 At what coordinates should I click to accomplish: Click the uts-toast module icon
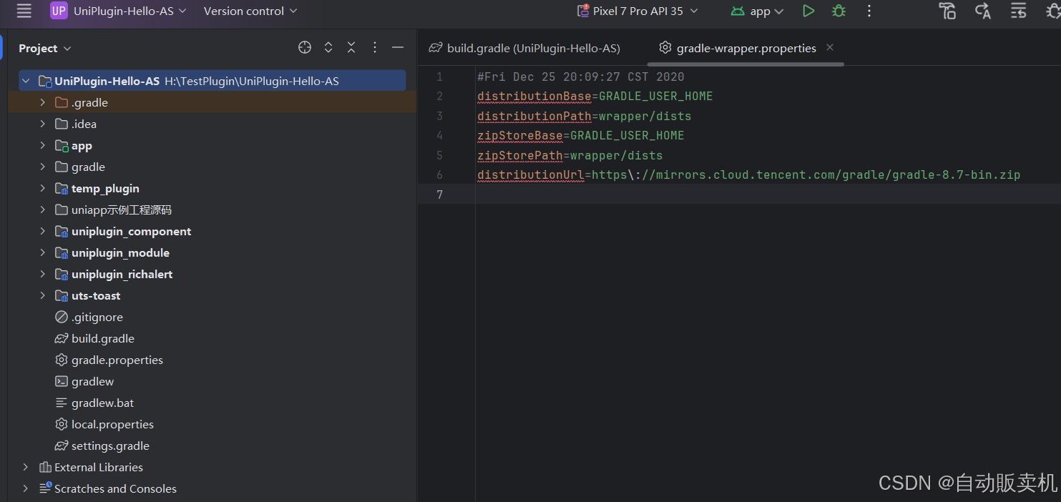coord(62,295)
